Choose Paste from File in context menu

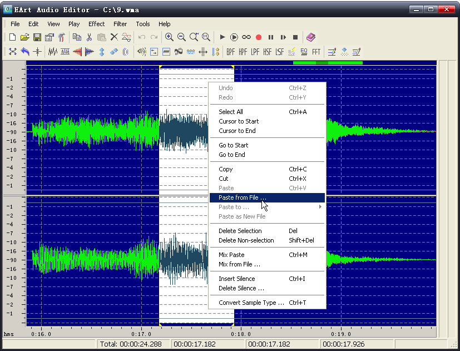(x=267, y=197)
